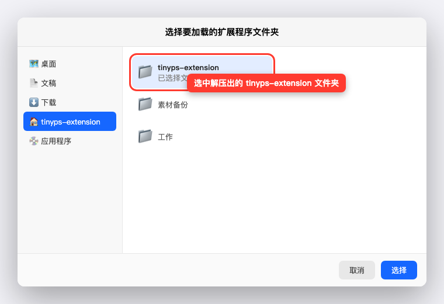This screenshot has height=304, width=444.
Task: Select tinyps-extension sidebar location
Action: [70, 121]
